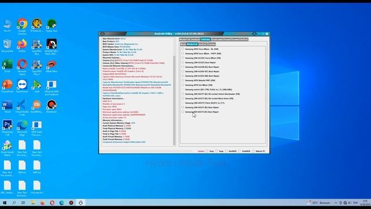
Task: Switch to the MediaTek sub-tab
Action: pos(192,44)
